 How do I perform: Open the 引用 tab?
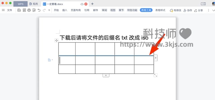87,10
